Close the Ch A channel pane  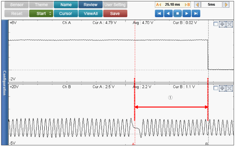[229, 24]
